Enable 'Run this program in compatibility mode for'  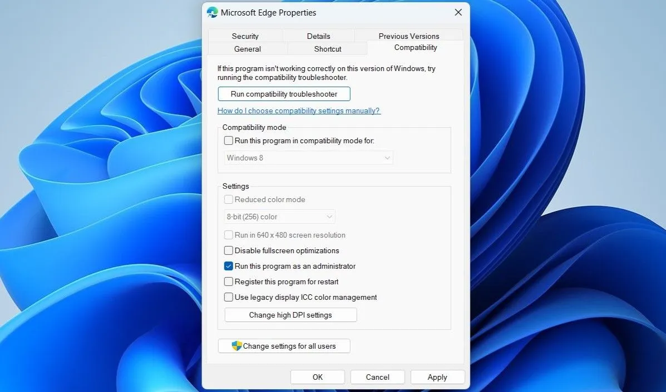pyautogui.click(x=229, y=140)
